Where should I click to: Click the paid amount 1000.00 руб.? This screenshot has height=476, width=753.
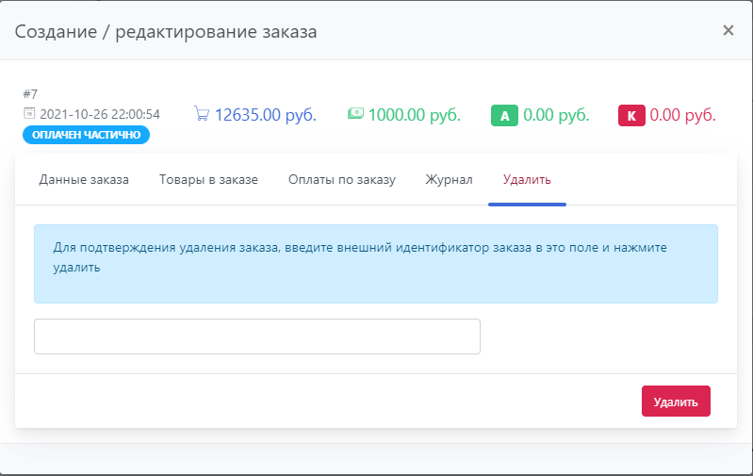coord(414,115)
